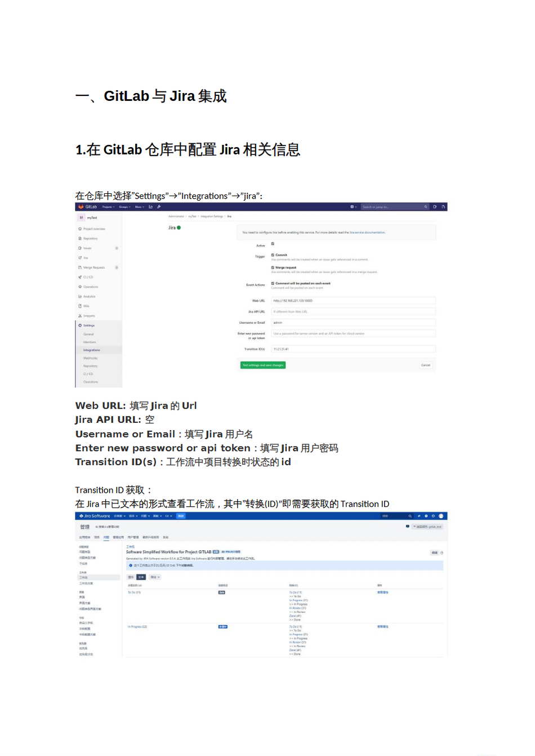Click the GitLab fox logo icon

pyautogui.click(x=81, y=207)
